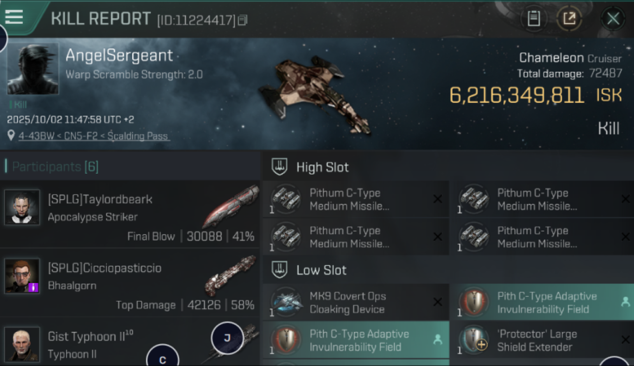Open the clipboard notes icon
Image resolution: width=634 pixels, height=366 pixels.
[x=534, y=19]
